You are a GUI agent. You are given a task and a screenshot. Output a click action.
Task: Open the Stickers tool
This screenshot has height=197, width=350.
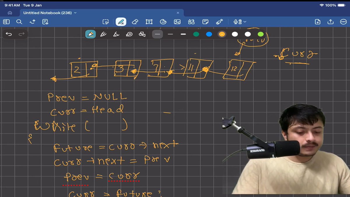coord(163,22)
